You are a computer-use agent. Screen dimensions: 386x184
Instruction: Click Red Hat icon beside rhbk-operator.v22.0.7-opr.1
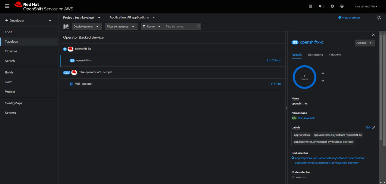click(x=74, y=72)
